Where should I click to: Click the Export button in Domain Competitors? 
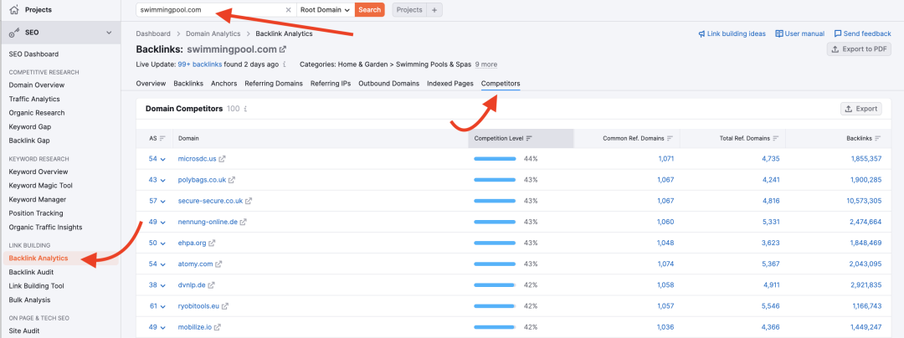click(x=860, y=109)
